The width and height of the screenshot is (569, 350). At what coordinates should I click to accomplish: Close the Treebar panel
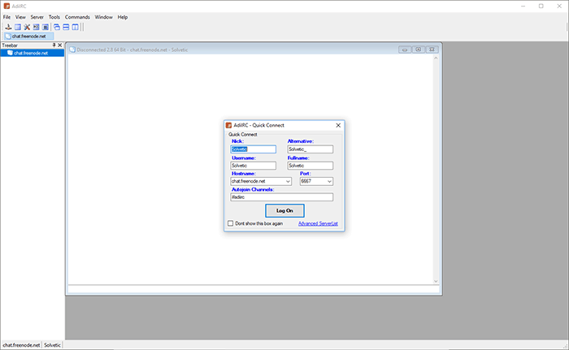click(60, 45)
